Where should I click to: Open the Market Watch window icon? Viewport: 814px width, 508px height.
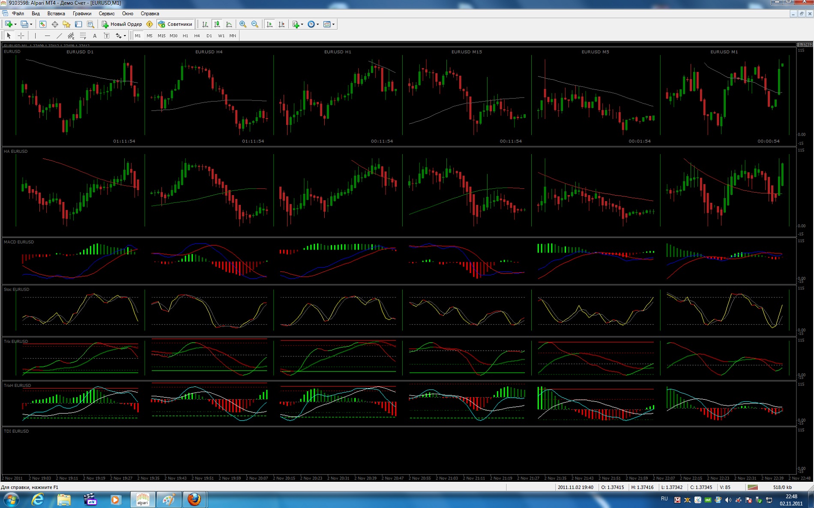(42, 24)
